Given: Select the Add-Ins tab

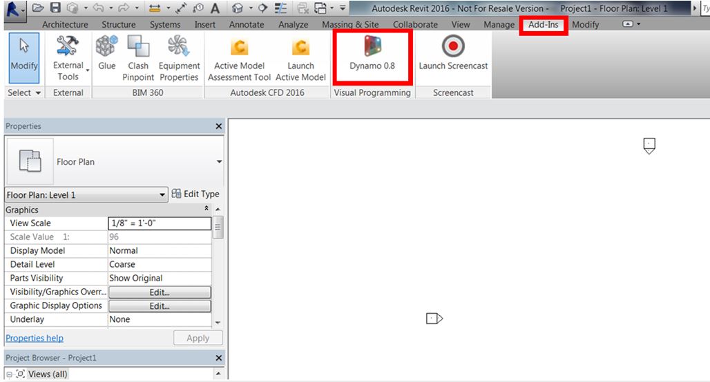Looking at the screenshot, I should tap(544, 24).
